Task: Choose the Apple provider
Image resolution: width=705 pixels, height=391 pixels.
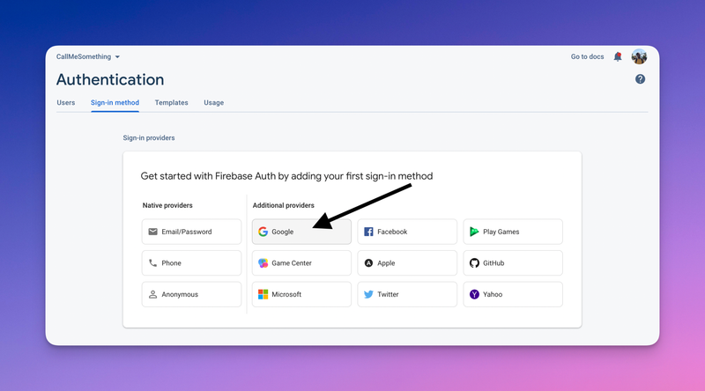Action: coord(407,263)
